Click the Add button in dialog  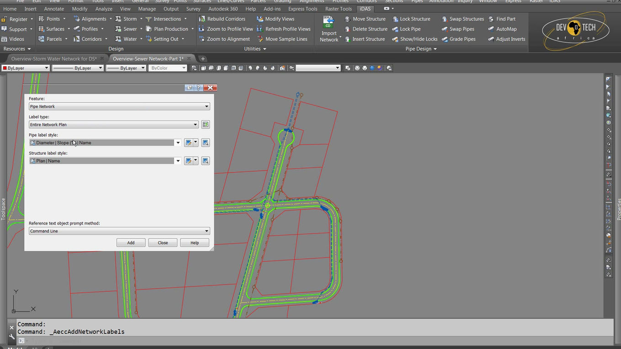(x=131, y=243)
